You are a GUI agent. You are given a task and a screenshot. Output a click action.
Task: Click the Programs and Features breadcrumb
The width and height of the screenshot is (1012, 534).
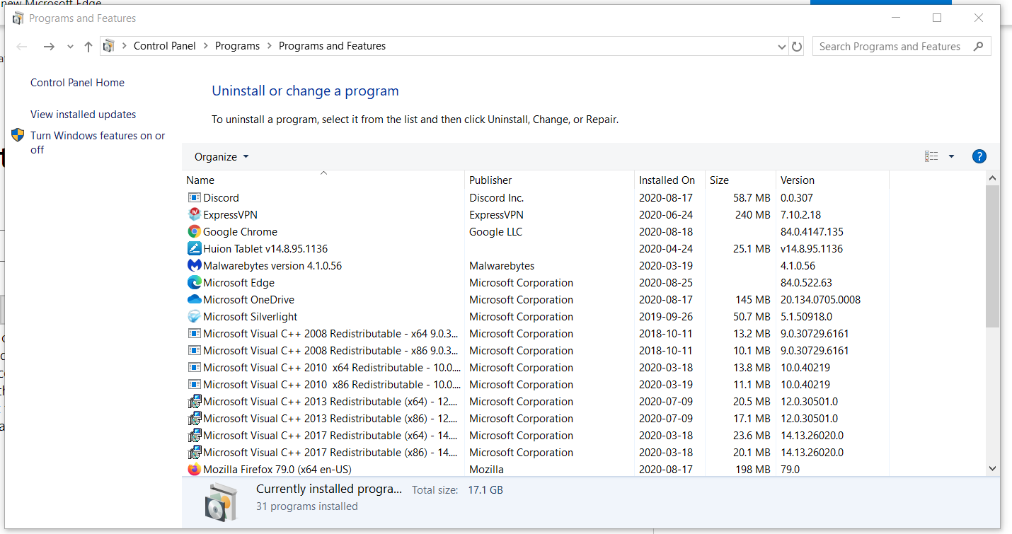[x=332, y=46]
